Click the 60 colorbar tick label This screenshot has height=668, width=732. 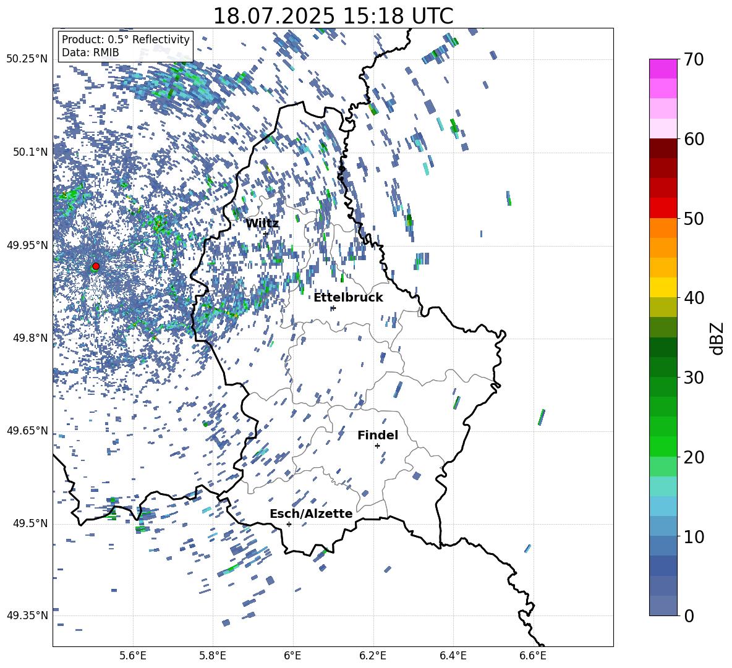click(x=694, y=139)
